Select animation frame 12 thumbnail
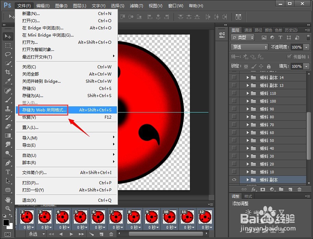The width and height of the screenshot is (313, 239). pyautogui.click(x=205, y=217)
